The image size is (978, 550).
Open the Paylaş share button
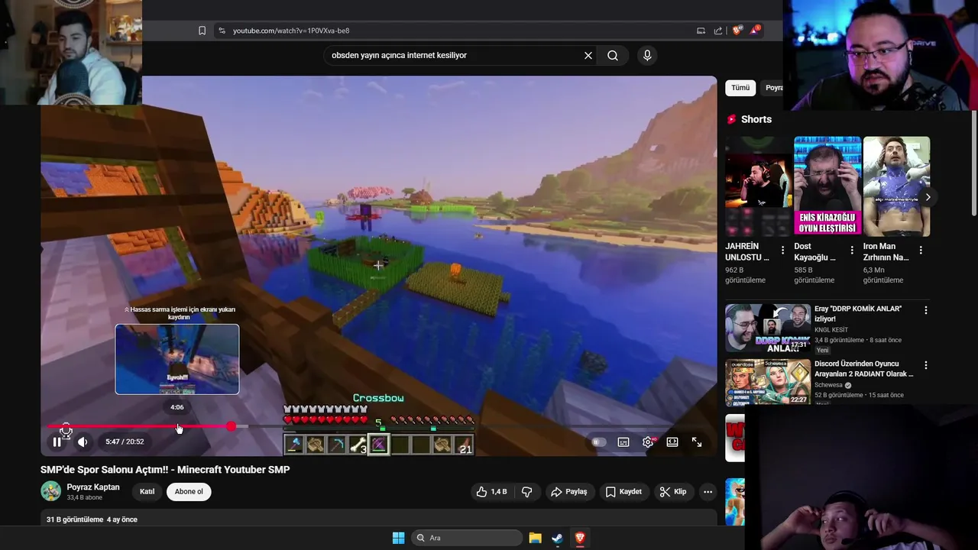(569, 492)
